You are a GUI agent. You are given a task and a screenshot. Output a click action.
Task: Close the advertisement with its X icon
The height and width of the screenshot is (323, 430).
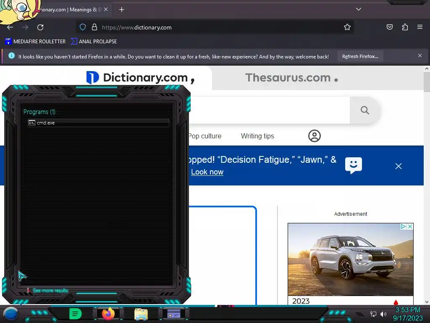click(x=410, y=226)
